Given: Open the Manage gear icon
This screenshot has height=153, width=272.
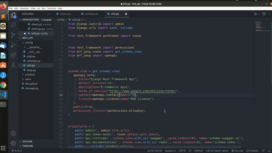Looking at the screenshot, I should [13, 143].
